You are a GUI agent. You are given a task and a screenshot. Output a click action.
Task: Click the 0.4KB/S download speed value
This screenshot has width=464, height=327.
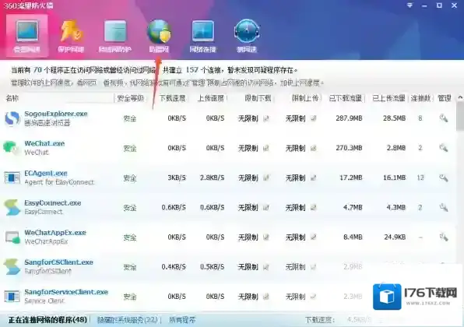point(174,267)
